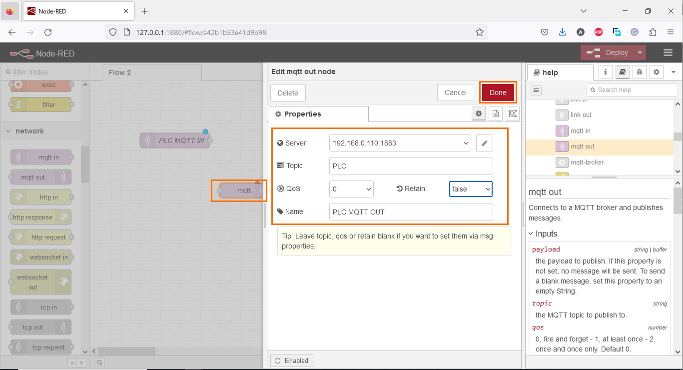Screen dimensions: 683x370
Task: Open sidebar tabs dropdown arrow
Action: [673, 72]
